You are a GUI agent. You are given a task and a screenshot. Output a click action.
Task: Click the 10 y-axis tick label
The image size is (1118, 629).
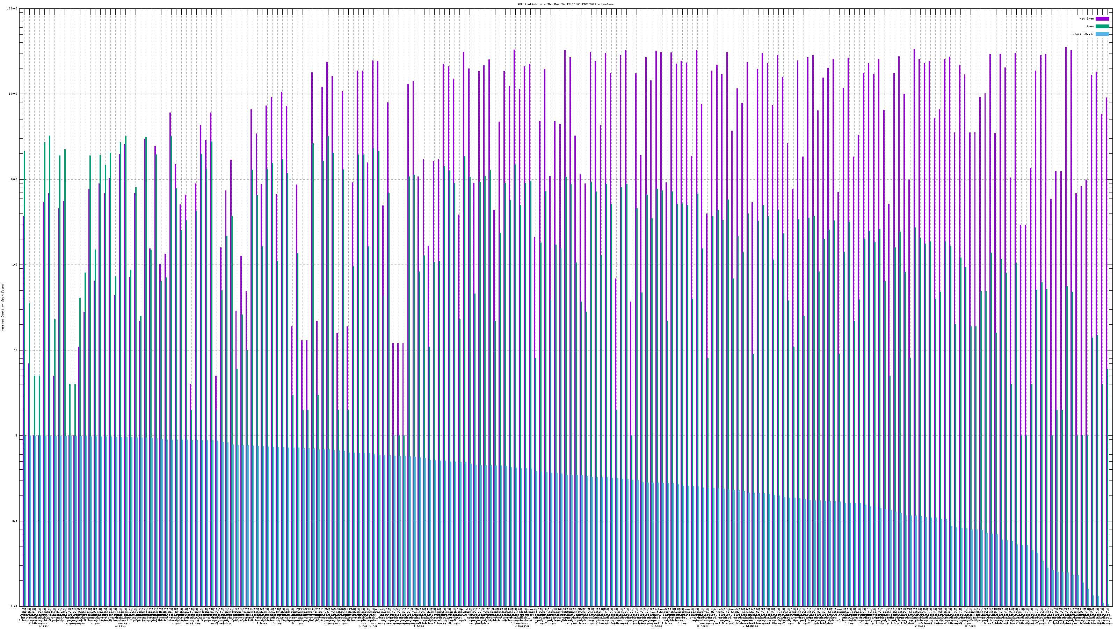click(16, 350)
